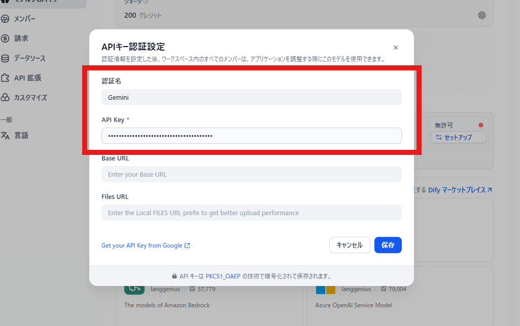Select the データソース database icon

pos(6,58)
